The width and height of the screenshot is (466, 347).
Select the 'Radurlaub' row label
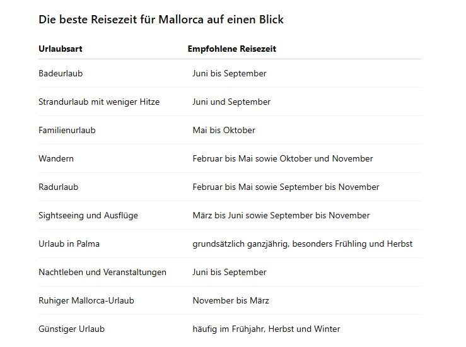tap(58, 187)
